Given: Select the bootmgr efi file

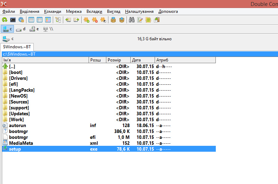Looking at the screenshot, I should click(x=109, y=137).
